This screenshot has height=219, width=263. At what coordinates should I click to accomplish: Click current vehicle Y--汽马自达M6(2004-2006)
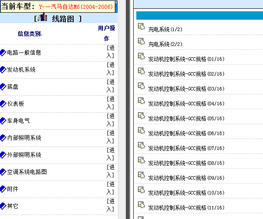pyautogui.click(x=76, y=7)
